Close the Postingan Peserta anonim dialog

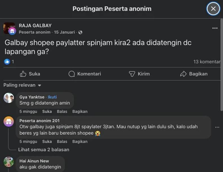(213, 9)
